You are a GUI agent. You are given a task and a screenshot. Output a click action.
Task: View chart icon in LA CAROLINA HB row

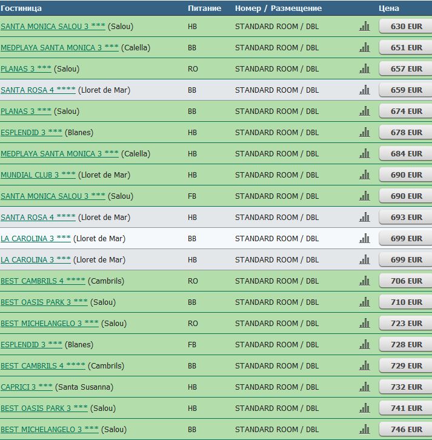tap(364, 259)
